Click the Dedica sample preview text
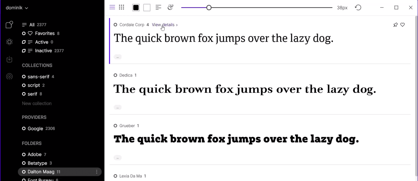 (245, 89)
